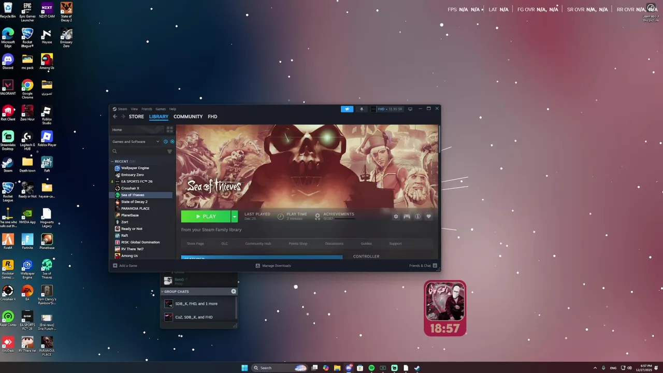Open advanced library filter options icon
663x373 pixels.
point(169,151)
